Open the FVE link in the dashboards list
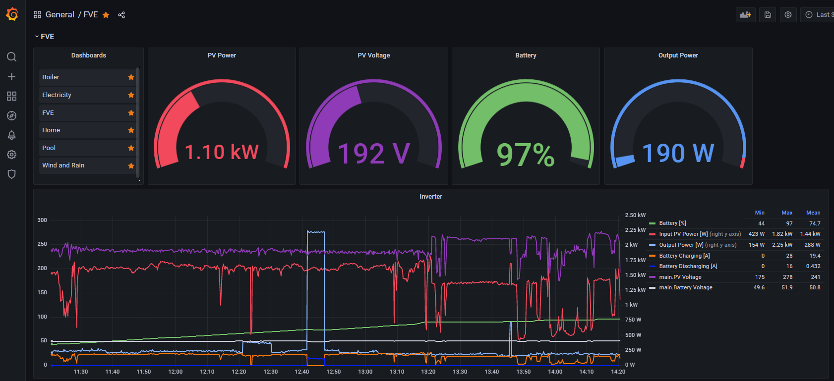The height and width of the screenshot is (381, 834). [x=48, y=113]
